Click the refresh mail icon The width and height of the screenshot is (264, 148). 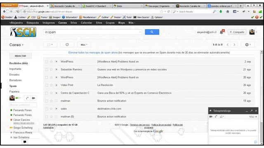click(x=67, y=45)
